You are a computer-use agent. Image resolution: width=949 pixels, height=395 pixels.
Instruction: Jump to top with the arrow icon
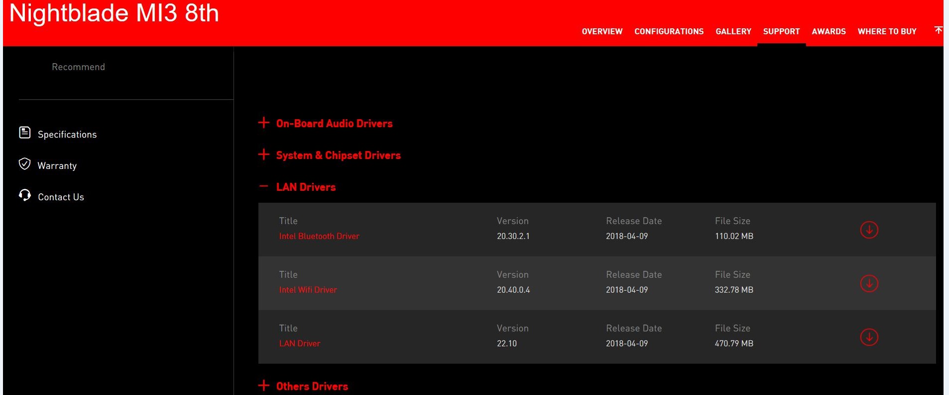coord(938,30)
